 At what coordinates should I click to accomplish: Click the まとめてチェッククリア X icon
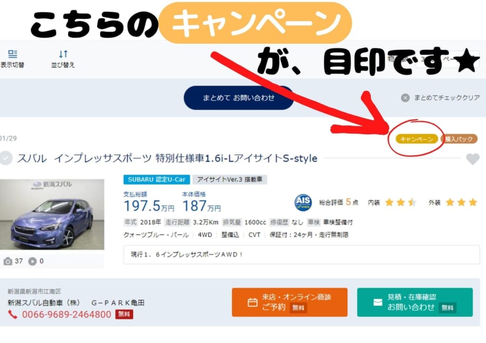tap(405, 98)
